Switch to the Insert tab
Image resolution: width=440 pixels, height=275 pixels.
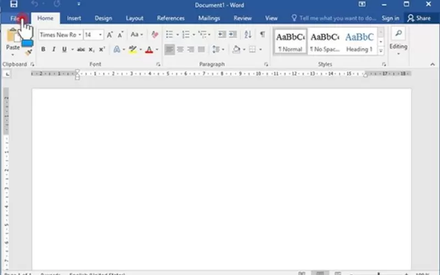pyautogui.click(x=74, y=19)
